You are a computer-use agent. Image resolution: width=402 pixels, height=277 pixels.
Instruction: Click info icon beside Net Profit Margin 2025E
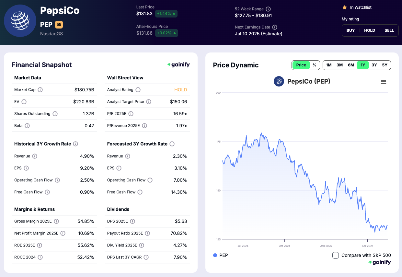63,233
